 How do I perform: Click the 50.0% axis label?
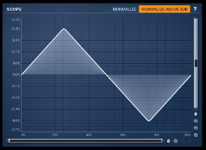16,75
